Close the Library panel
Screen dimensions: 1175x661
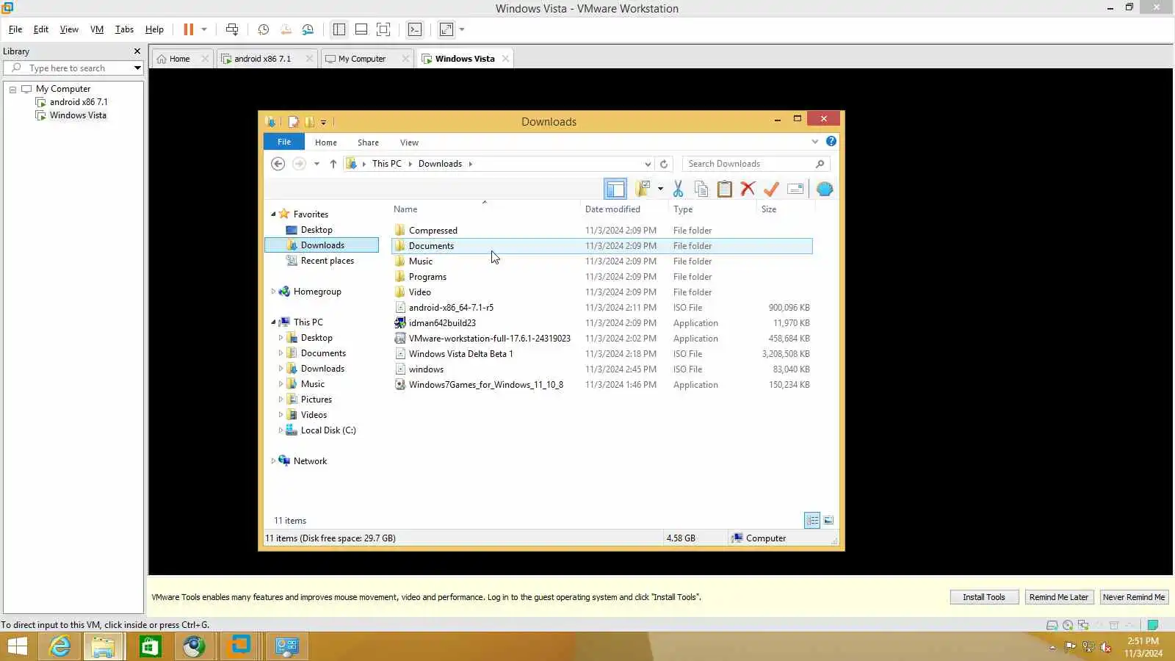click(137, 51)
